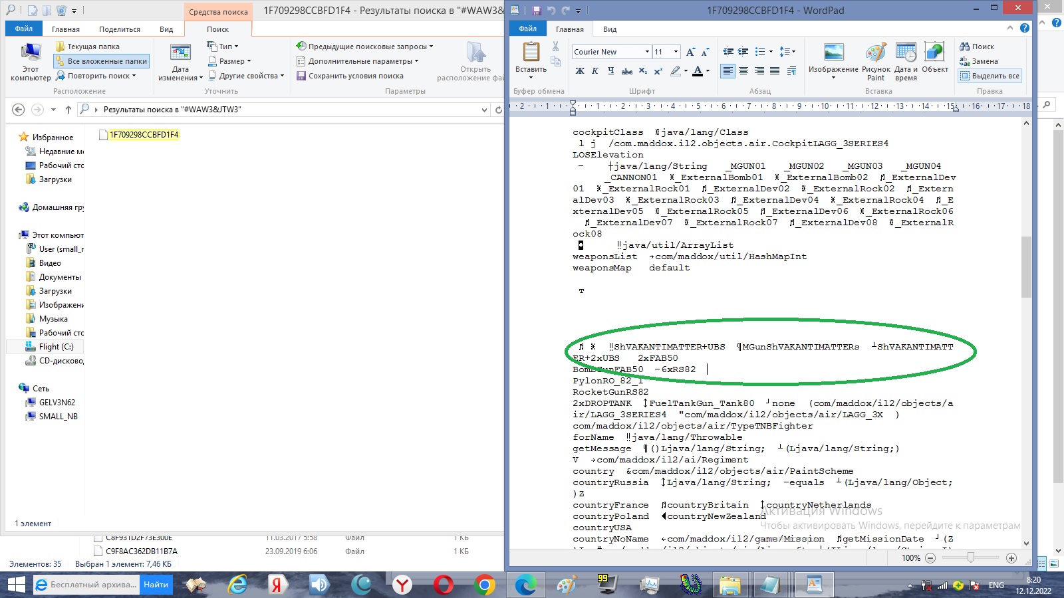Open Google Chrome from the taskbar
This screenshot has width=1064, height=598.
485,585
